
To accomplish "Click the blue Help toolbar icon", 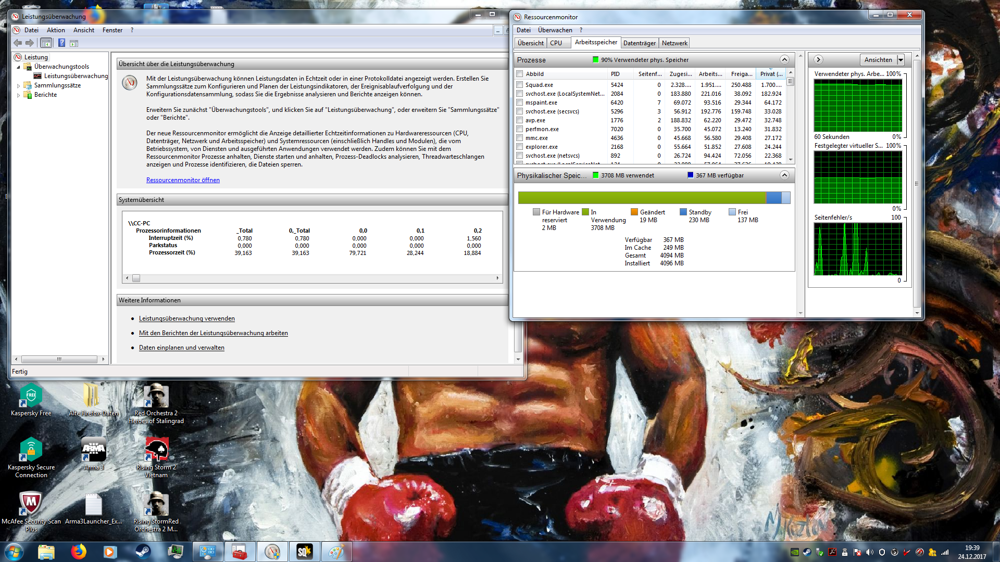I will click(61, 43).
